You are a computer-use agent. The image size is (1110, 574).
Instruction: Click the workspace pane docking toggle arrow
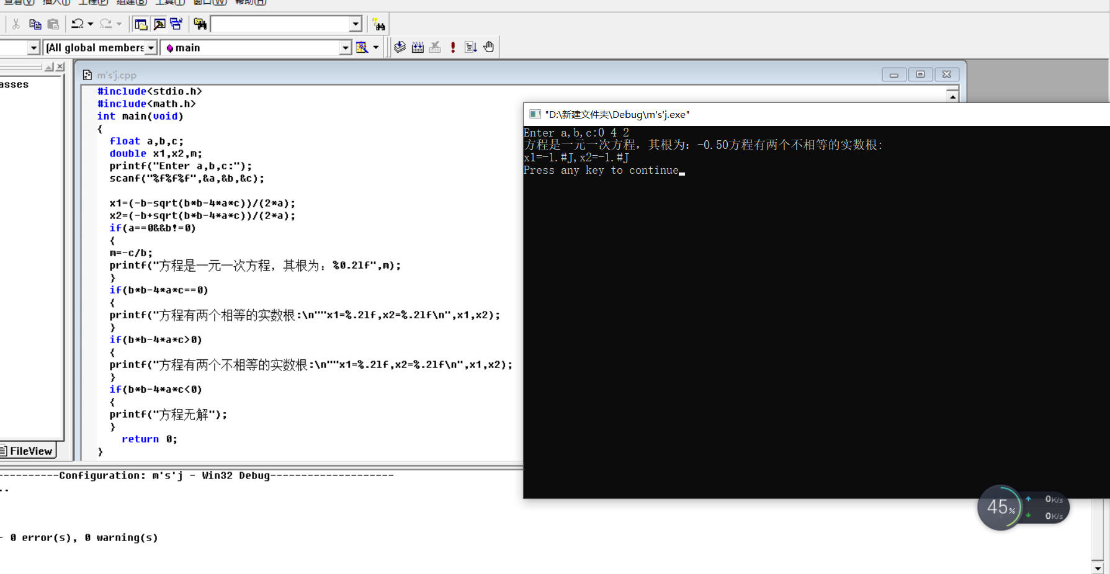(x=49, y=67)
